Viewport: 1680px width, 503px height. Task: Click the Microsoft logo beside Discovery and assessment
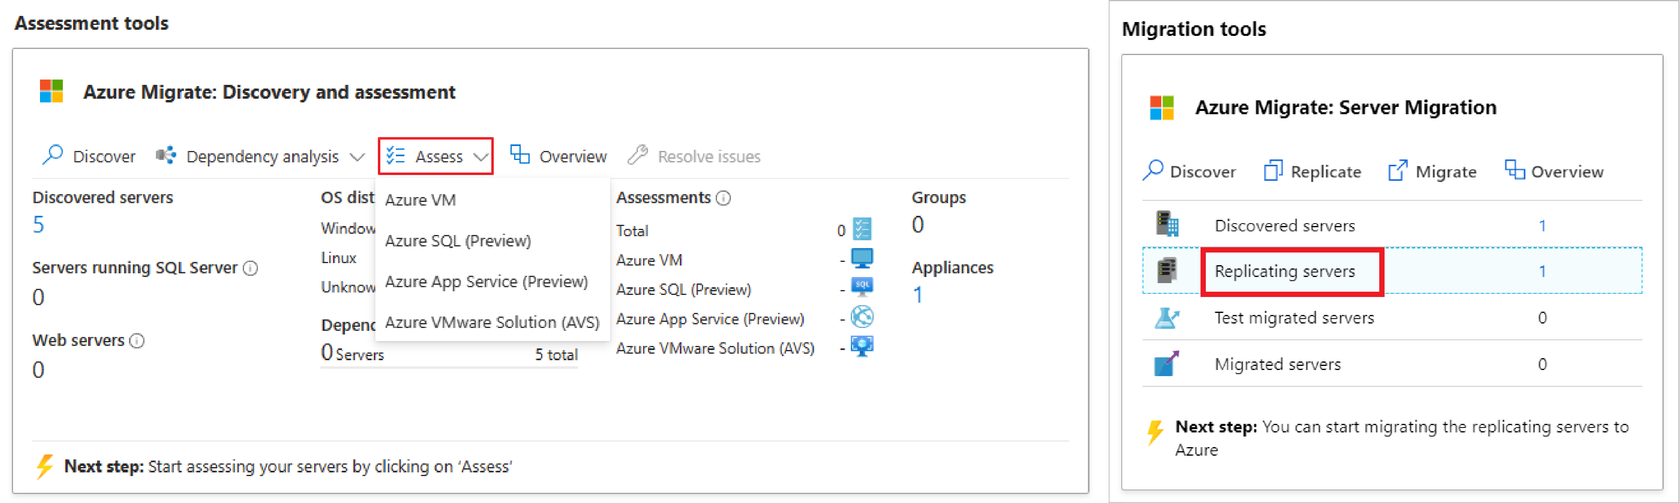pyautogui.click(x=51, y=91)
